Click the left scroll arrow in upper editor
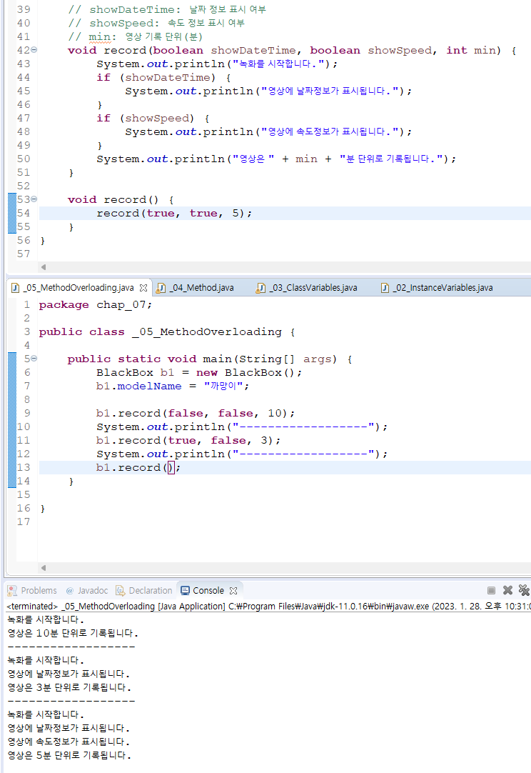This screenshot has height=773, width=531. click(x=44, y=267)
